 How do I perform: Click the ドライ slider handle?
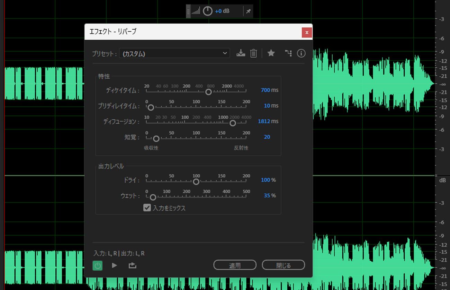pos(196,182)
